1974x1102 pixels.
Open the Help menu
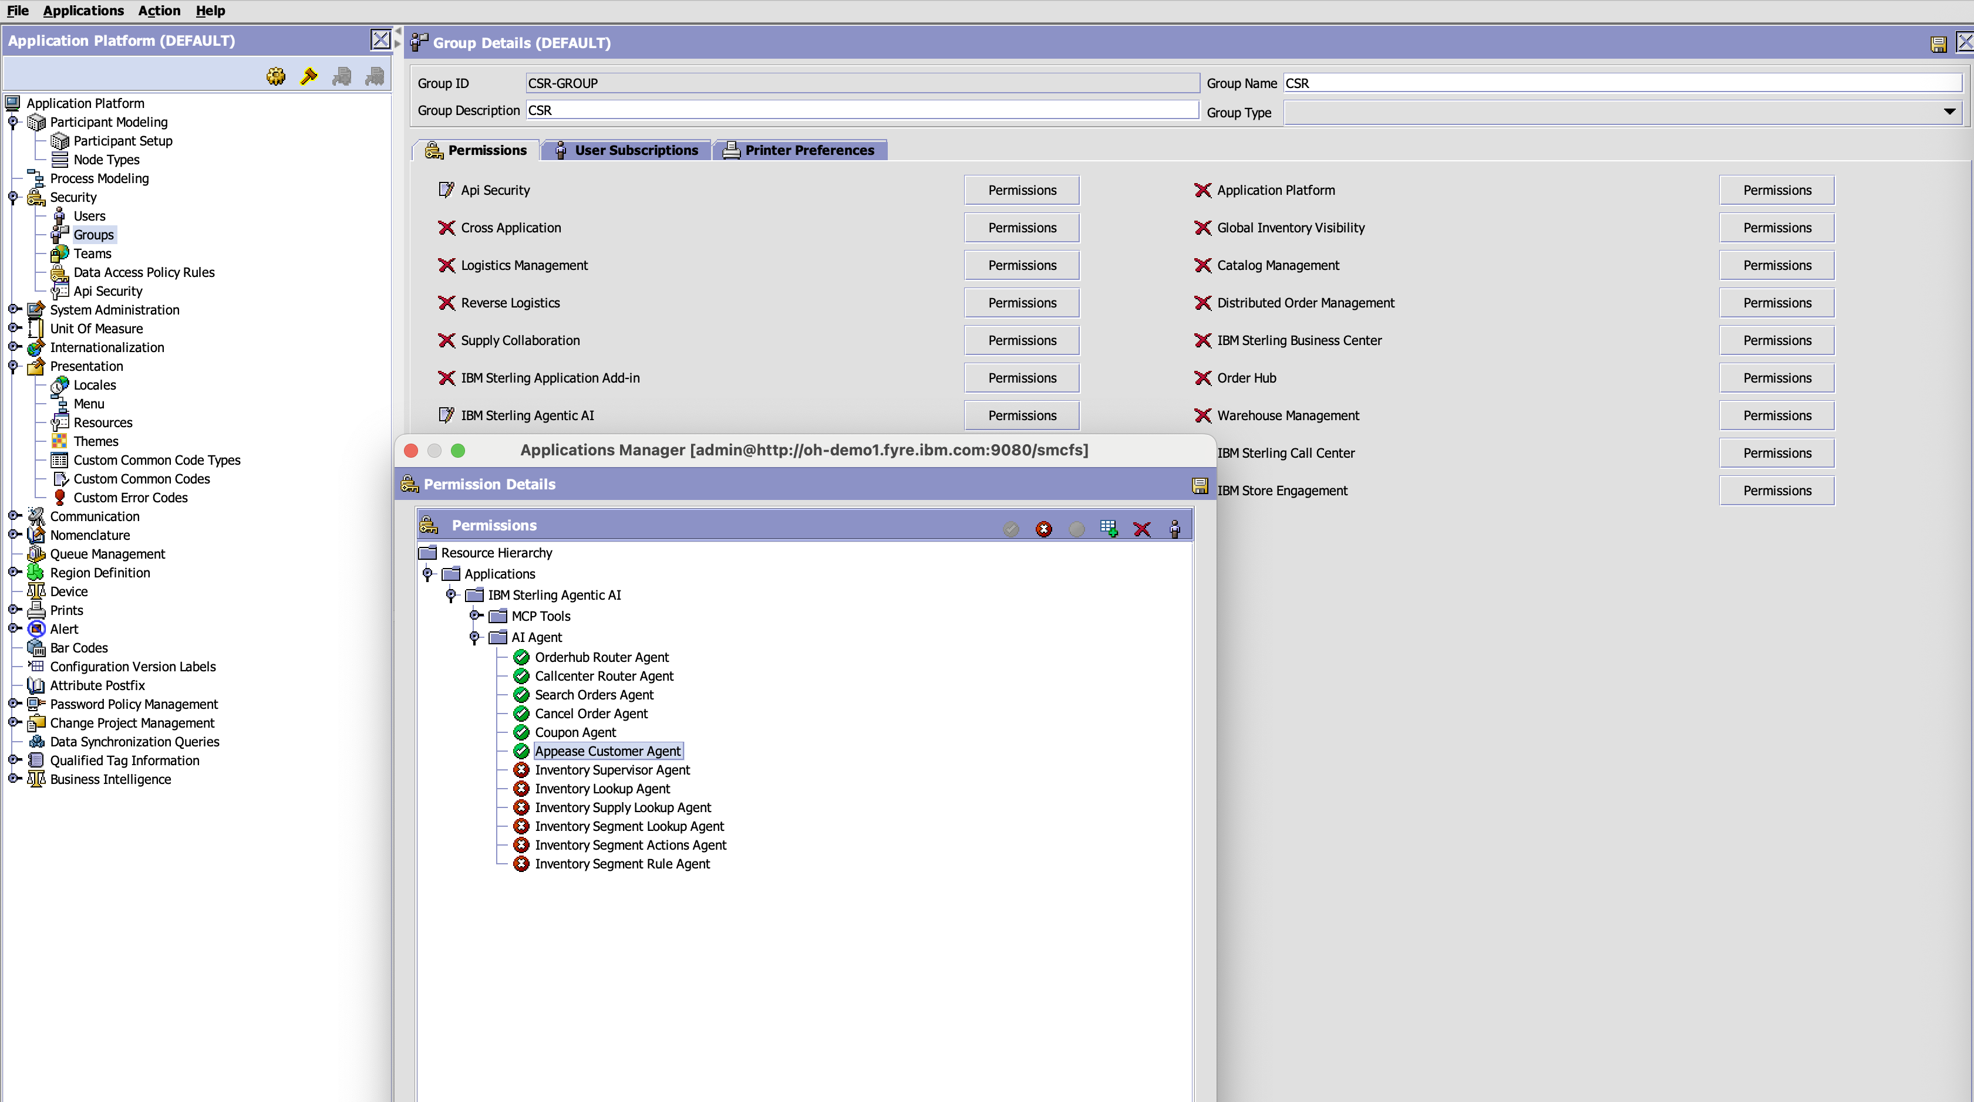pyautogui.click(x=210, y=11)
